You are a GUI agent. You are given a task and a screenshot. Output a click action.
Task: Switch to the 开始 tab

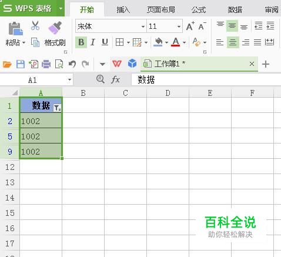coord(87,9)
